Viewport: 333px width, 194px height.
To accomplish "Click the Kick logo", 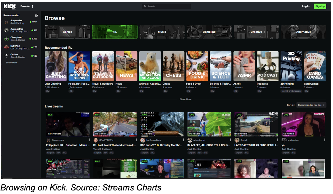I will (10, 6).
